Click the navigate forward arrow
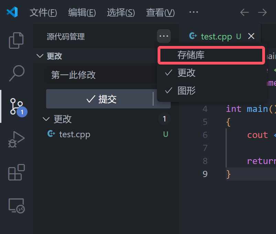The height and width of the screenshot is (234, 276). click(263, 13)
